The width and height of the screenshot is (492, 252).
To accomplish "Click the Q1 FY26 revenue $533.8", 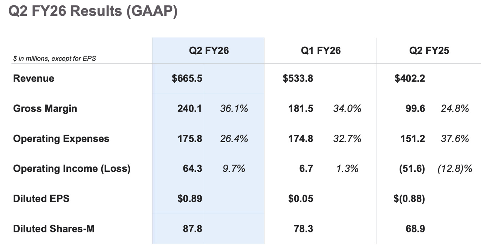I will [x=298, y=78].
